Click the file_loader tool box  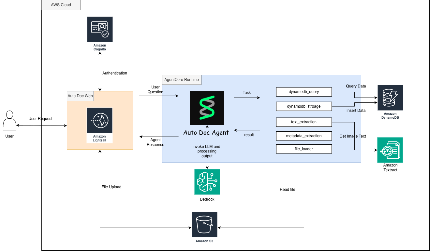point(304,149)
